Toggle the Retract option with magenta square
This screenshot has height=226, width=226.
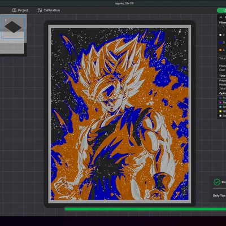coord(220,102)
